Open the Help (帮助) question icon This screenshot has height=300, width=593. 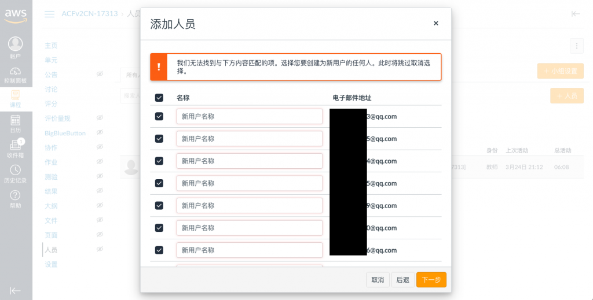coord(15,195)
